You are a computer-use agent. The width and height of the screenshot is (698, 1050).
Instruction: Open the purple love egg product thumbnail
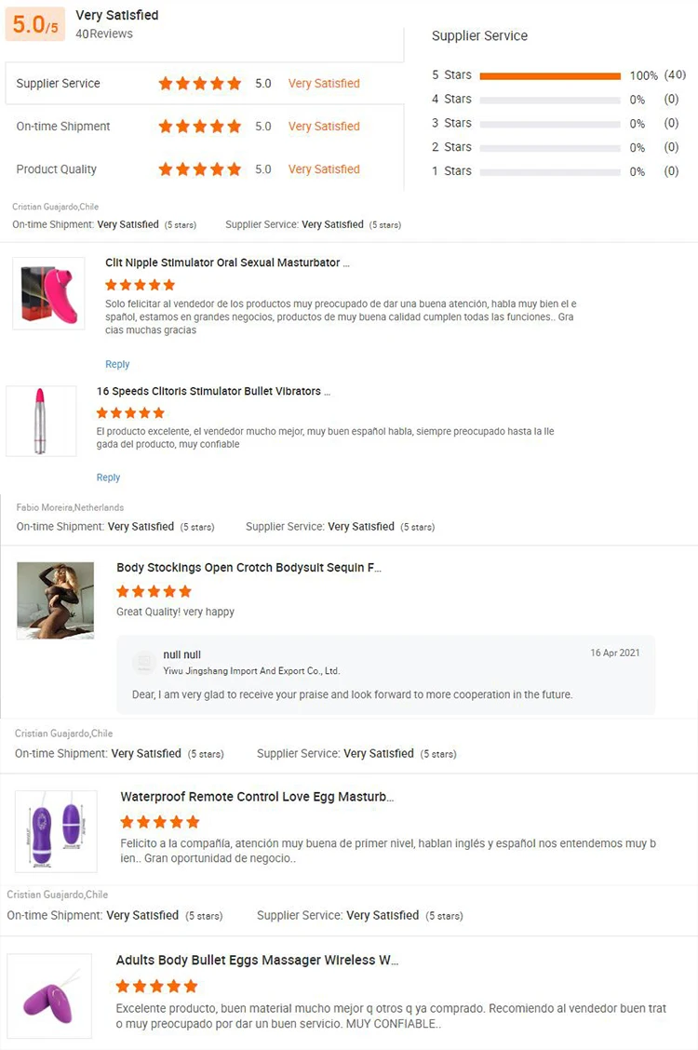tap(56, 831)
